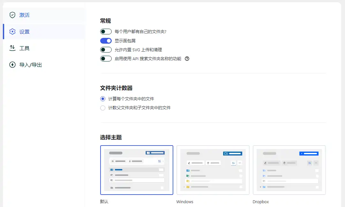Enable the 每个用户都有自己的文件夹 toggle

[x=106, y=32]
